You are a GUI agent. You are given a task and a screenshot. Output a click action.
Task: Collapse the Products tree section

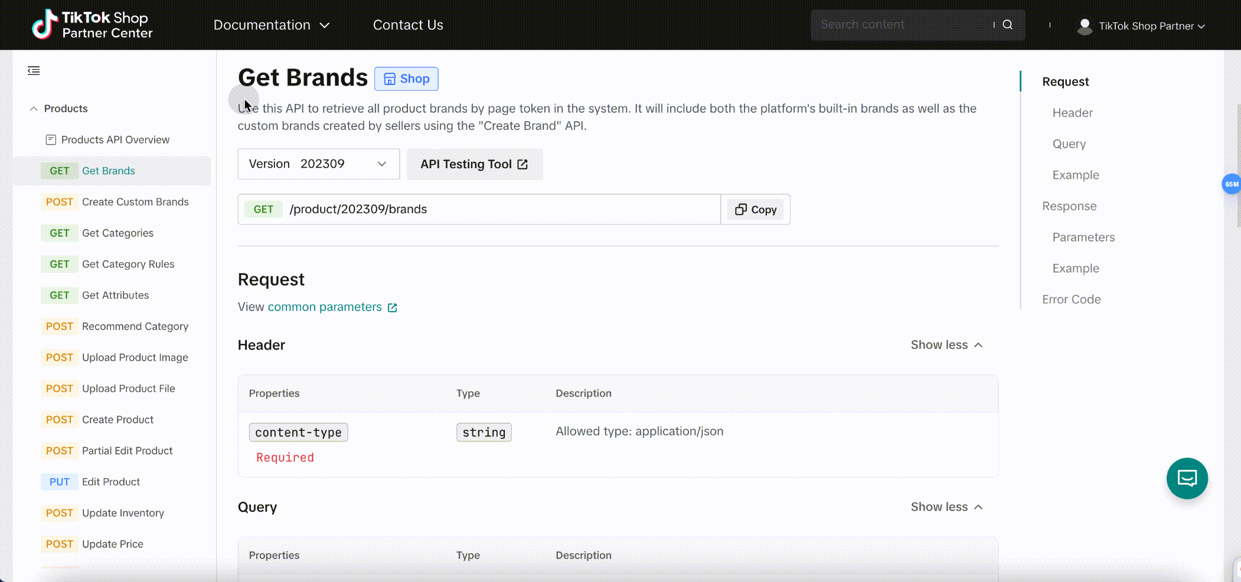click(34, 109)
